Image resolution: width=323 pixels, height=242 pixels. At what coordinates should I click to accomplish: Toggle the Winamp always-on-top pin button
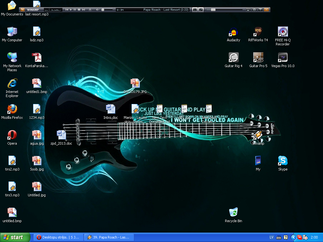pos(260,10)
